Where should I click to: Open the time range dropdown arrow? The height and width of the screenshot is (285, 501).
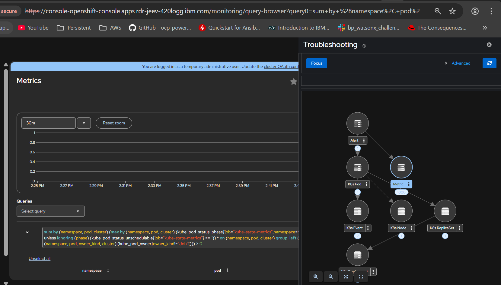click(x=84, y=123)
